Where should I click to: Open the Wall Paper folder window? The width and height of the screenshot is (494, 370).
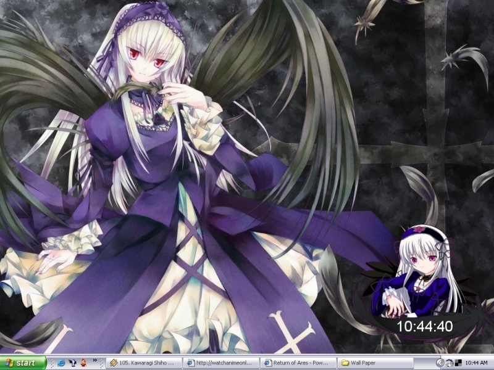tap(375, 363)
